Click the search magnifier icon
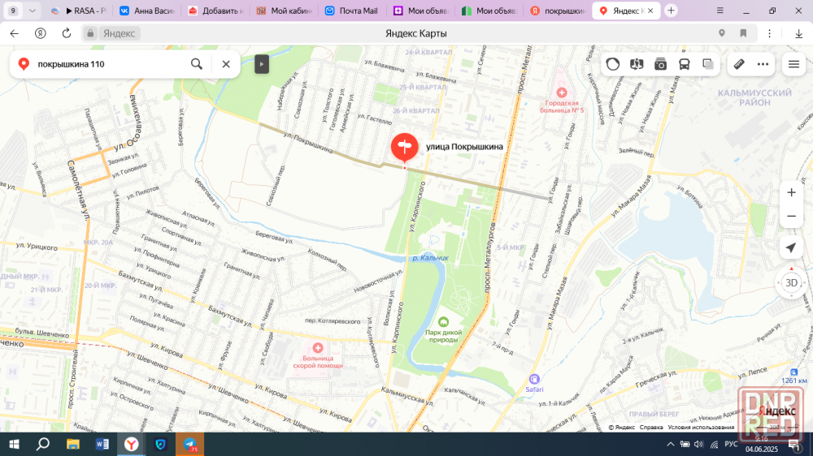Viewport: 813px width, 456px height. click(x=197, y=64)
